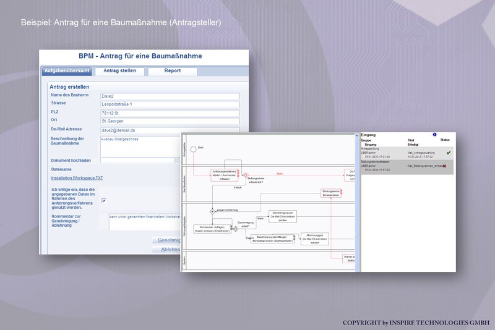Click the red X status icon
This screenshot has width=495, height=330.
click(444, 166)
